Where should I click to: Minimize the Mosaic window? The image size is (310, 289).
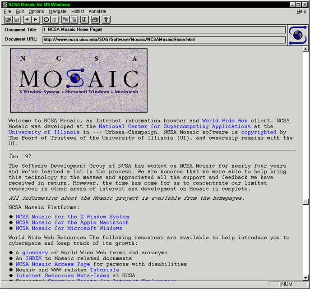pos(293,5)
